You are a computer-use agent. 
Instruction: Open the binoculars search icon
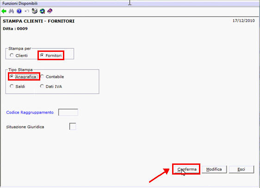pyautogui.click(x=11, y=11)
